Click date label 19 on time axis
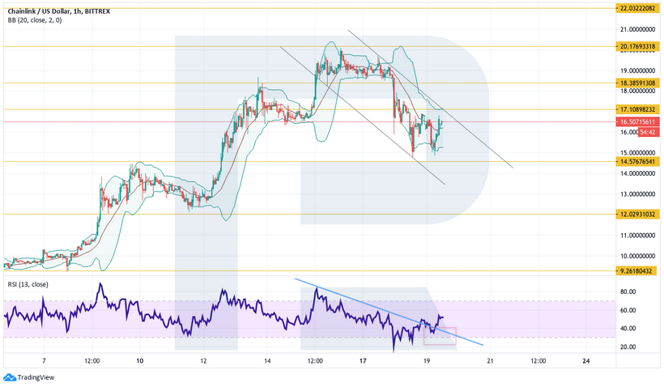The width and height of the screenshot is (664, 387). click(x=427, y=361)
